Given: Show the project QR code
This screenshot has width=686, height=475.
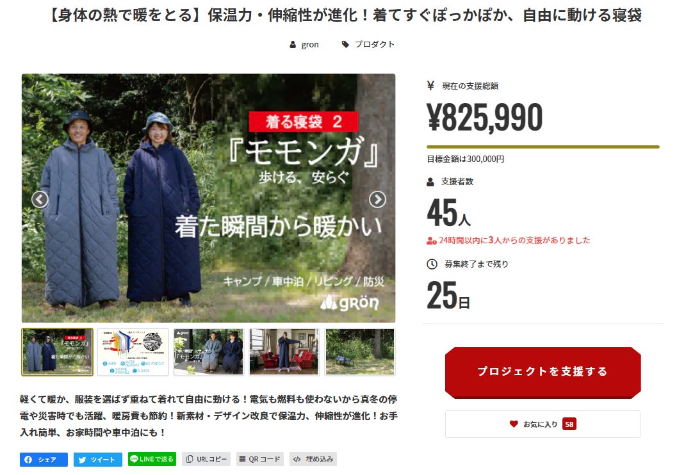Looking at the screenshot, I should click(260, 459).
